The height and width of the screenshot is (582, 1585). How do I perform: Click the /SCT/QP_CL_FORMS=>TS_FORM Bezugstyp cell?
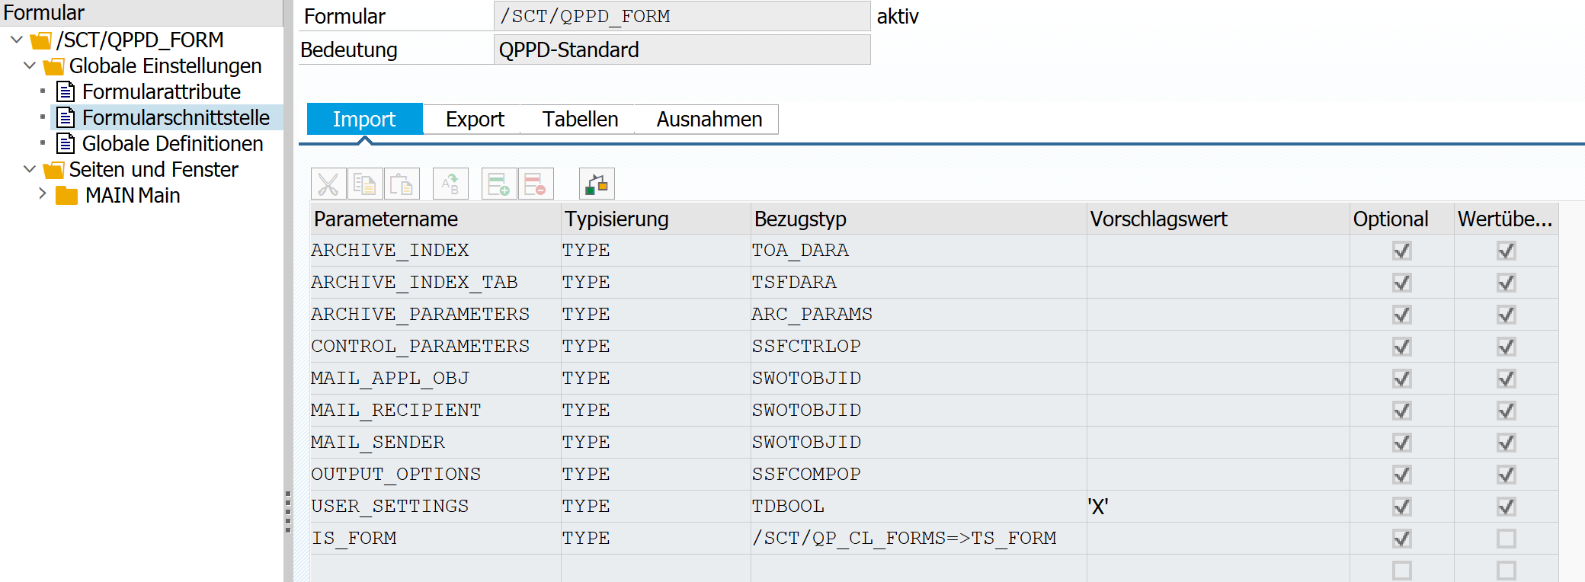(x=919, y=539)
